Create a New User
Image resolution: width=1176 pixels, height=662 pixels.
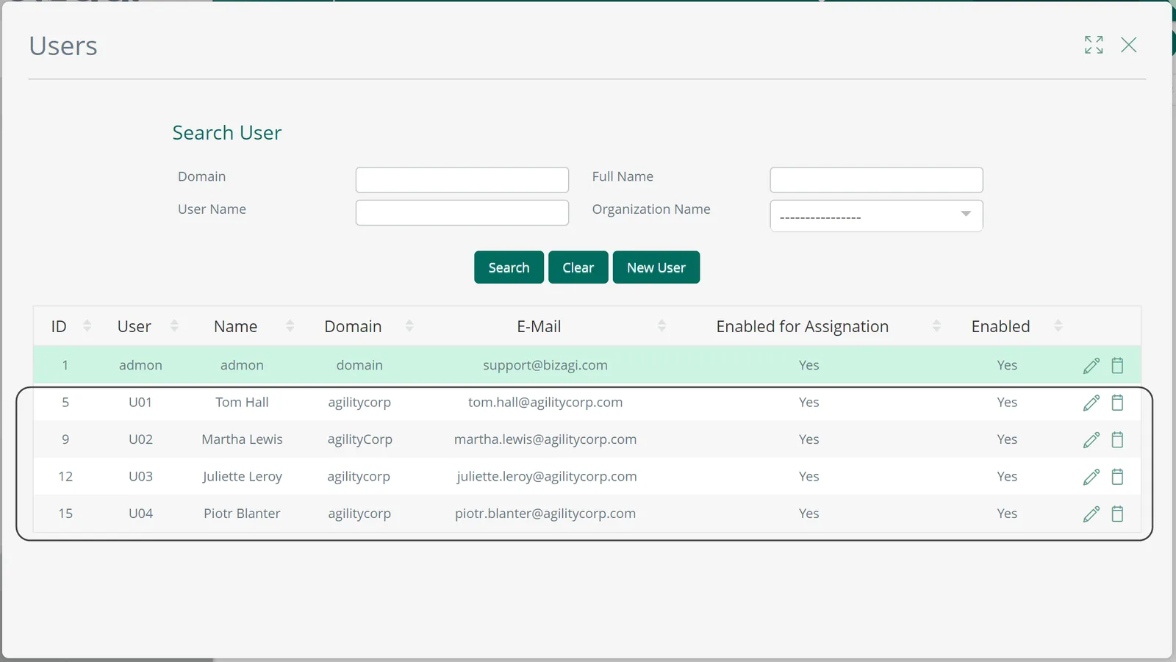point(656,267)
